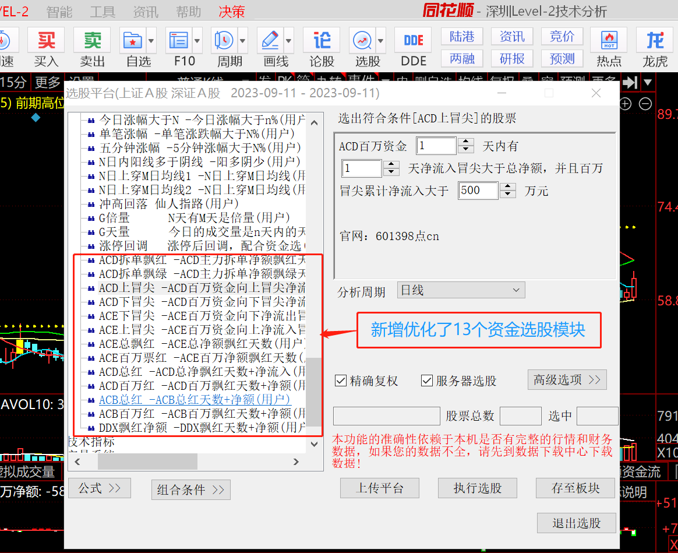
Task: Open the 帮助 menu
Action: click(x=189, y=11)
